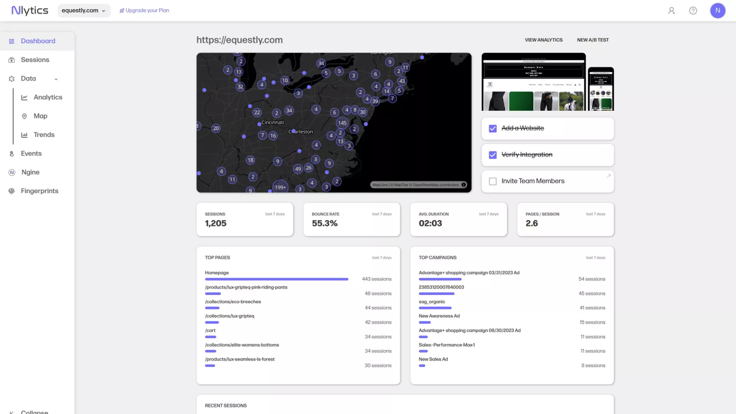Click the Upgrade your Plan link
This screenshot has height=414, width=736.
point(144,11)
